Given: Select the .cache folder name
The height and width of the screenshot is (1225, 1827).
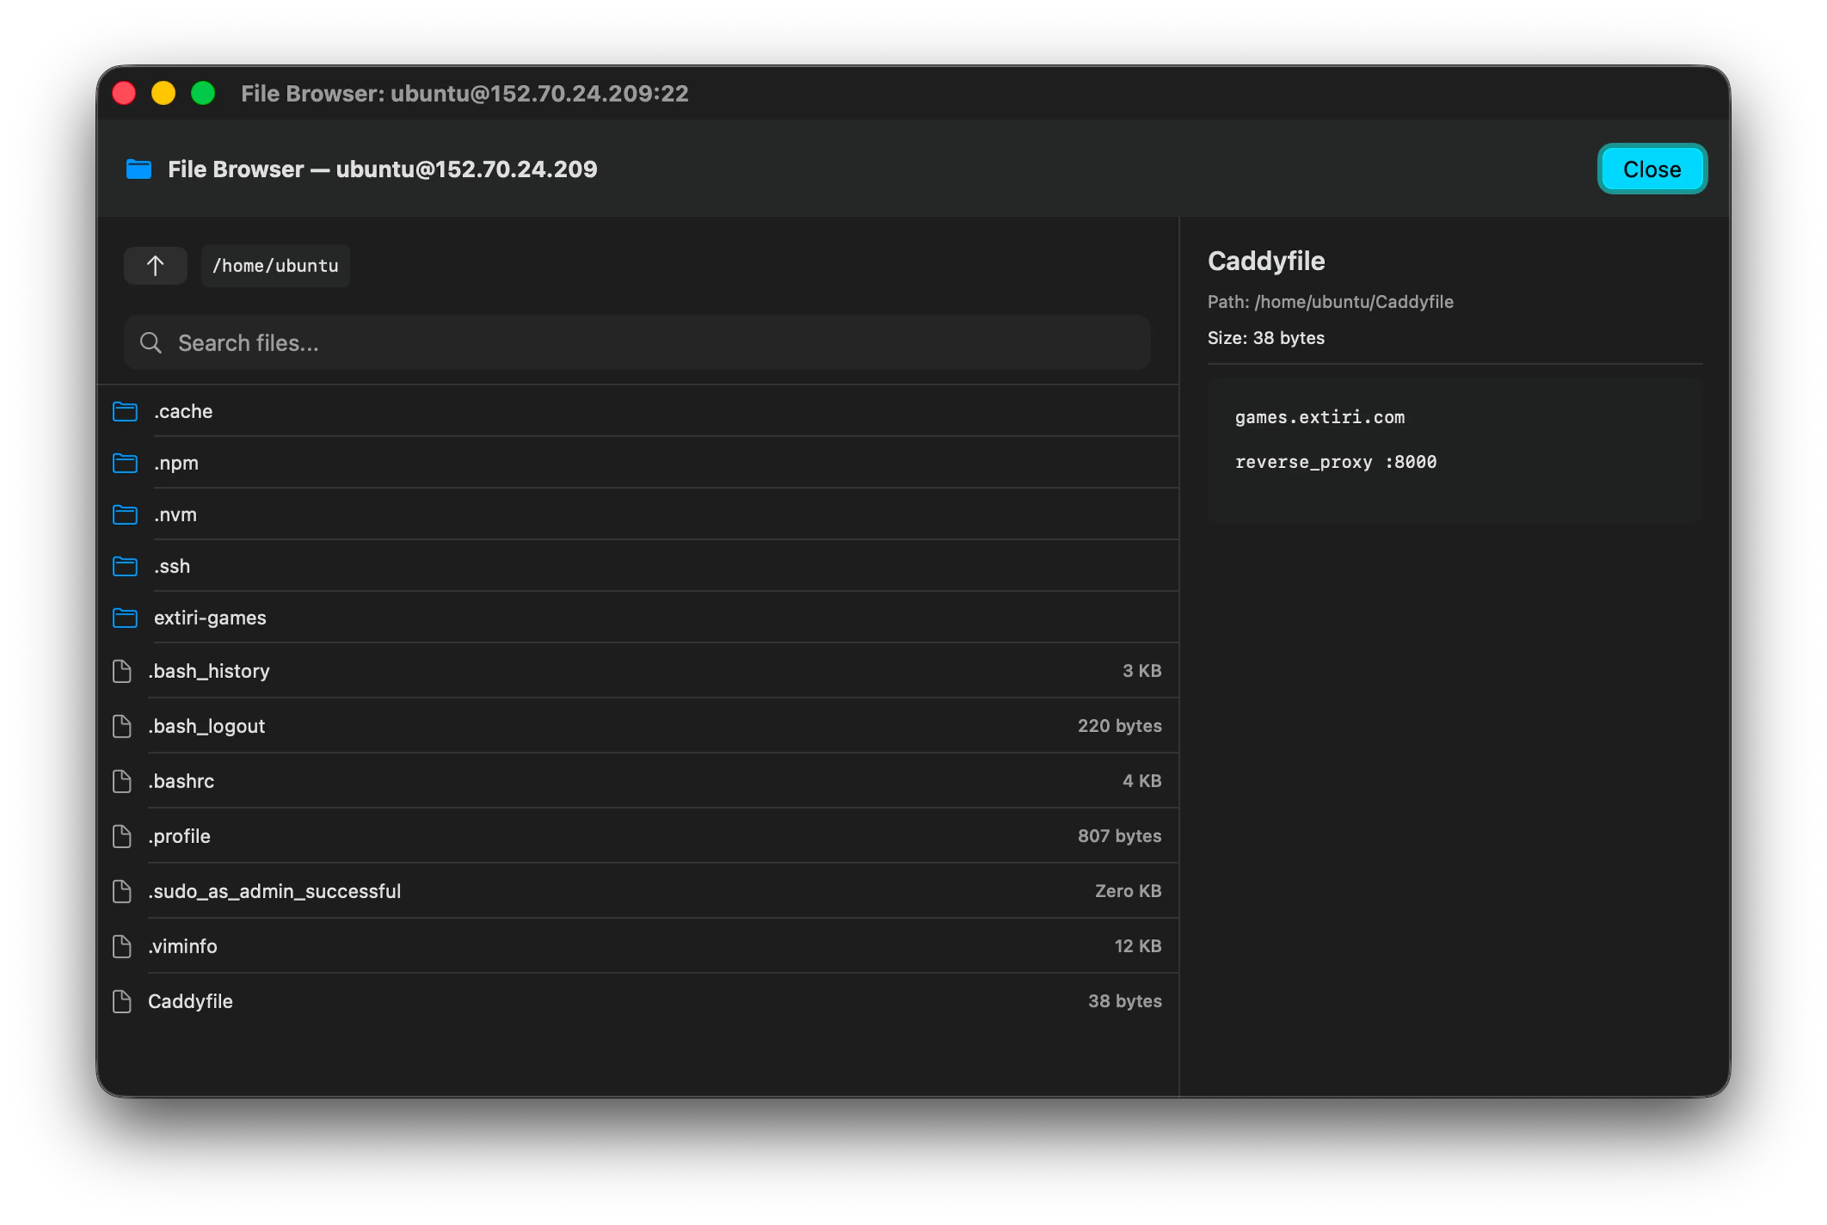Looking at the screenshot, I should (184, 412).
